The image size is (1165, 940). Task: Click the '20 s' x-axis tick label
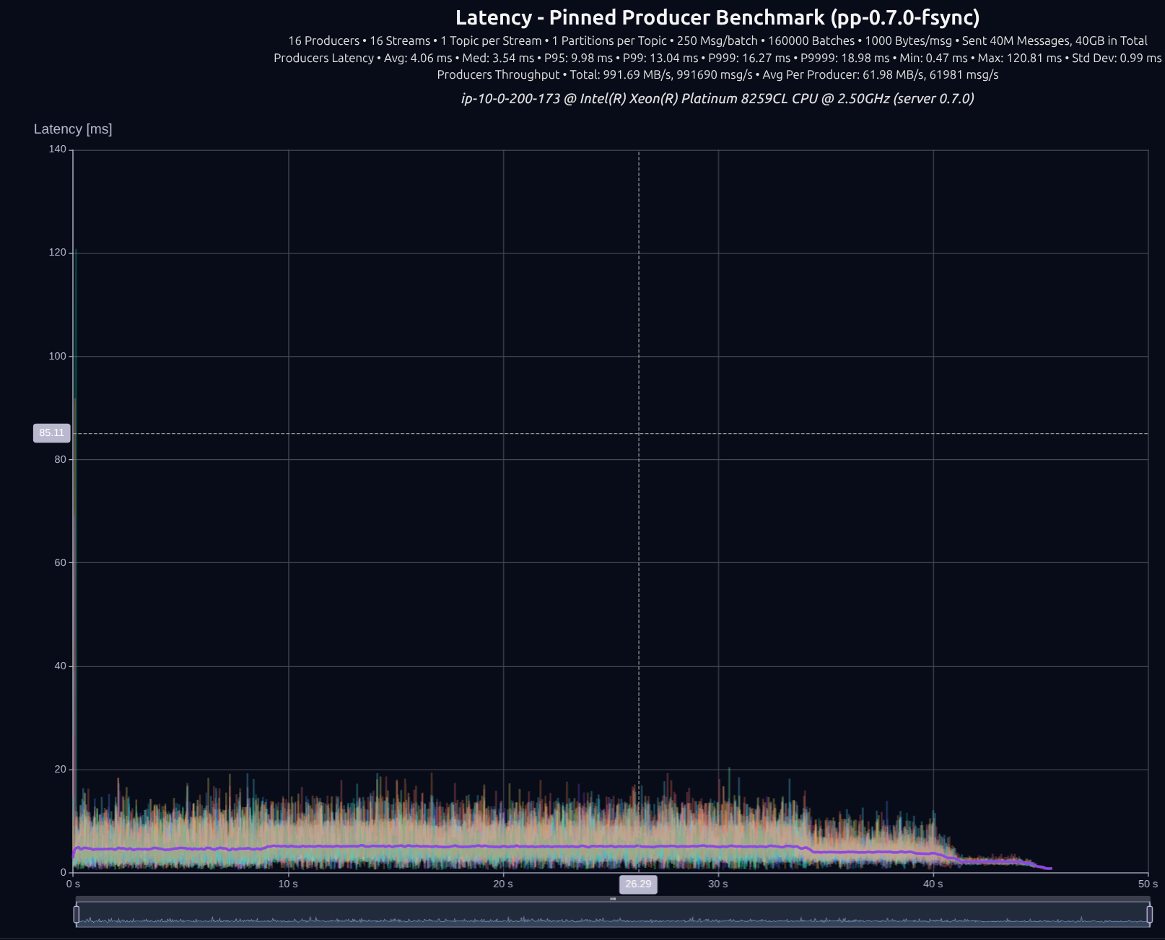503,884
